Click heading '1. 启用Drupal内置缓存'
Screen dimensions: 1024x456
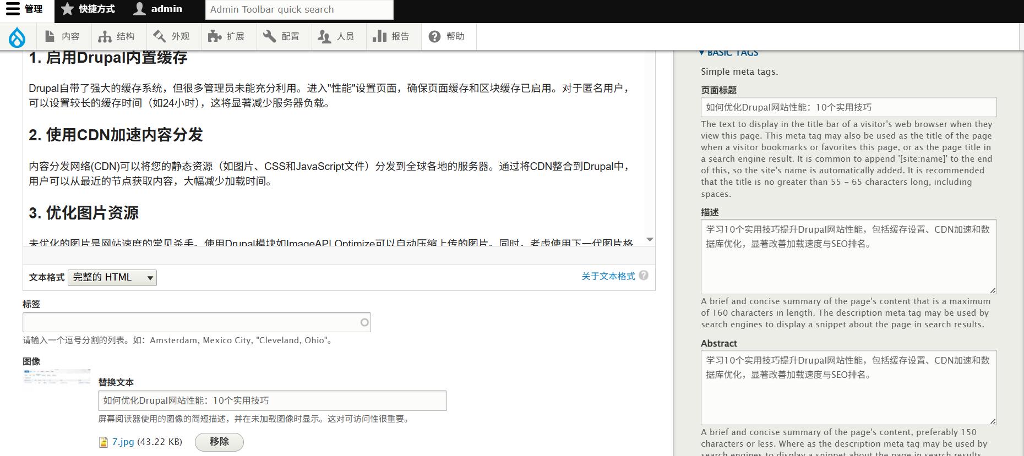click(x=108, y=58)
